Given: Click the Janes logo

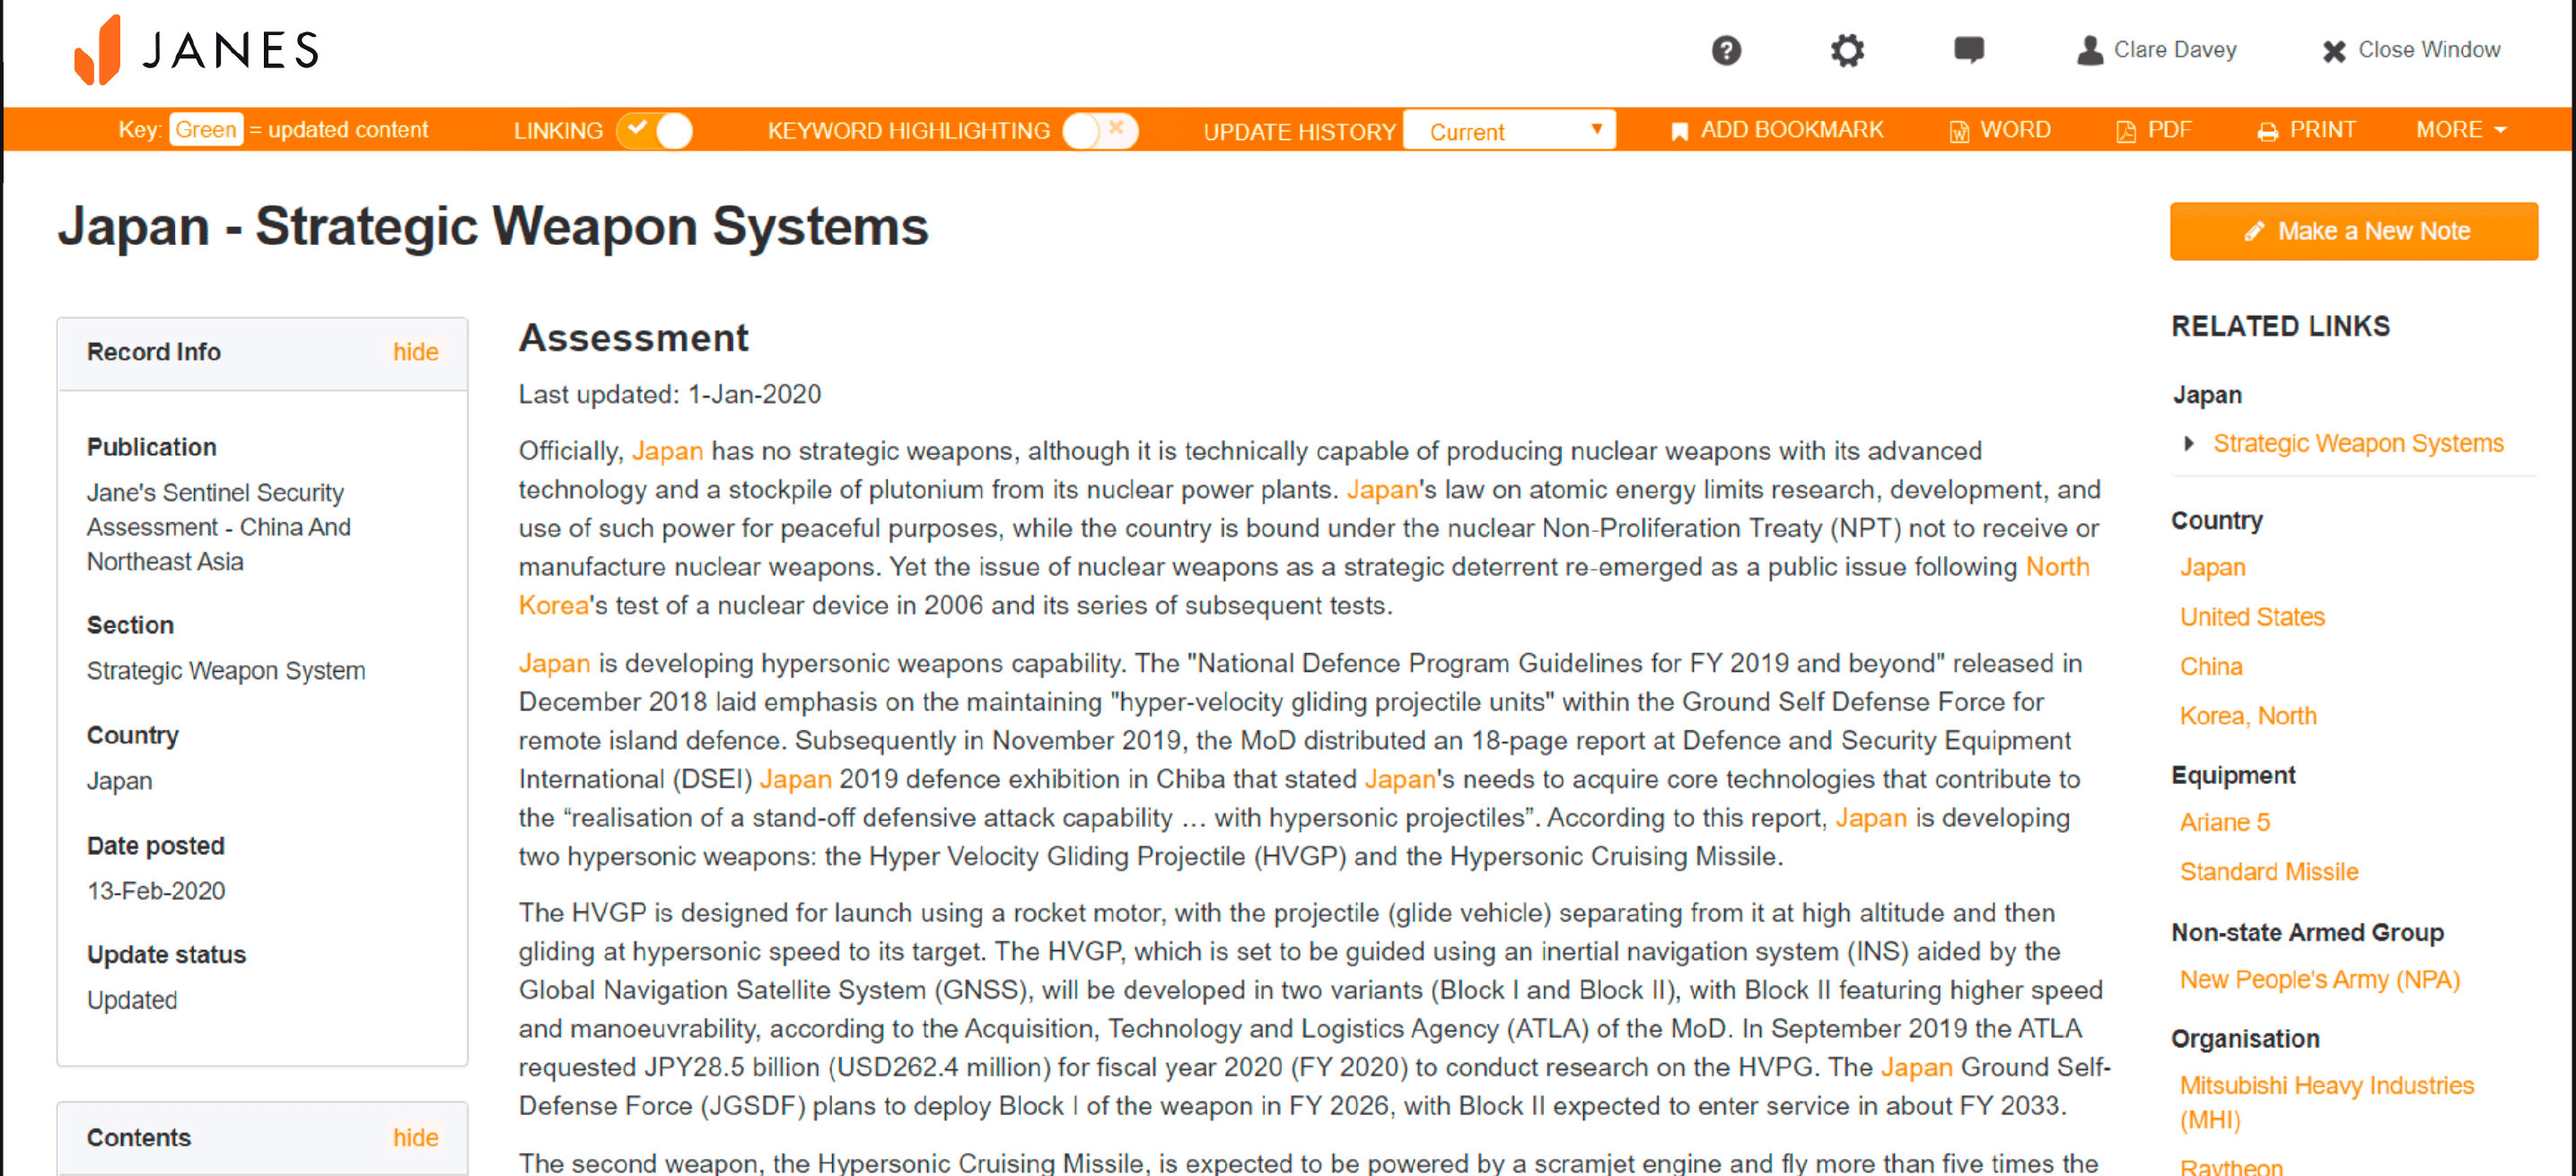Looking at the screenshot, I should [x=196, y=50].
